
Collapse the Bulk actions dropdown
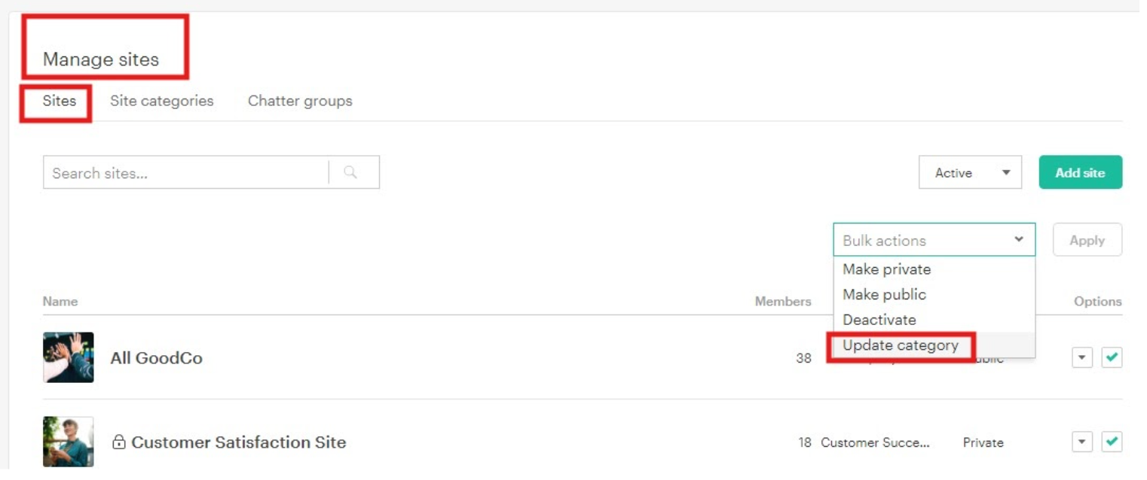[x=934, y=240]
